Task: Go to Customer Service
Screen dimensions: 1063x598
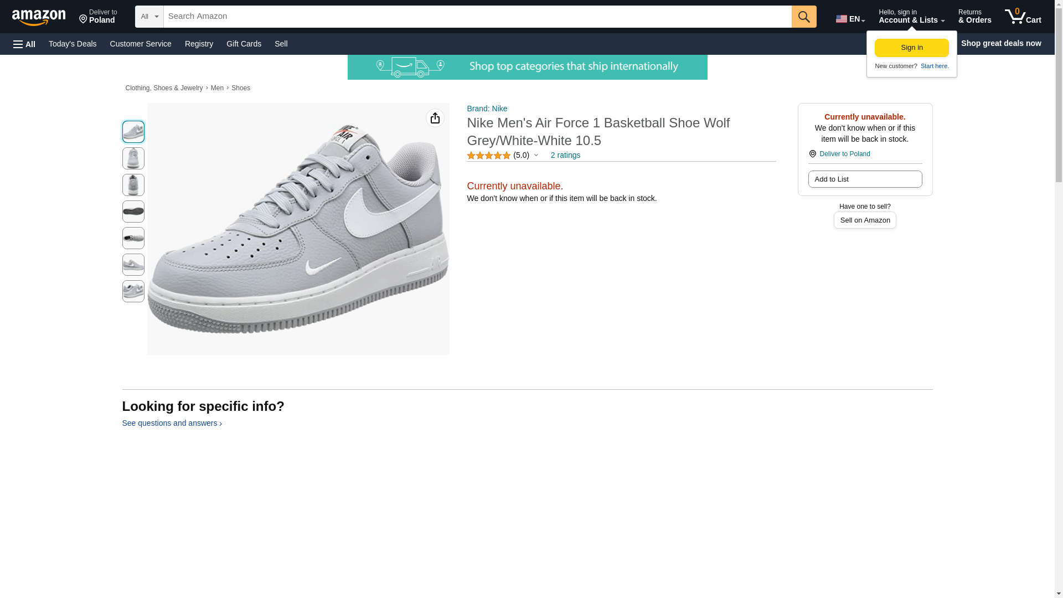Action: [141, 44]
